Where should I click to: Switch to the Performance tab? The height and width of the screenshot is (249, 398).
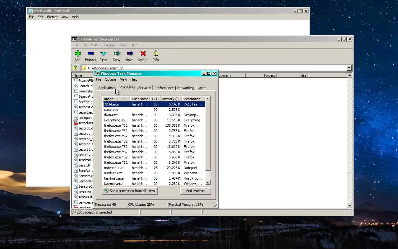[x=164, y=88]
